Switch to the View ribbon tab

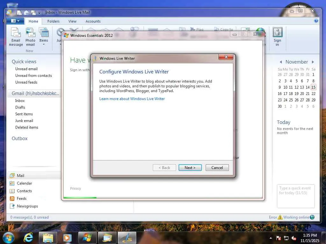point(72,21)
